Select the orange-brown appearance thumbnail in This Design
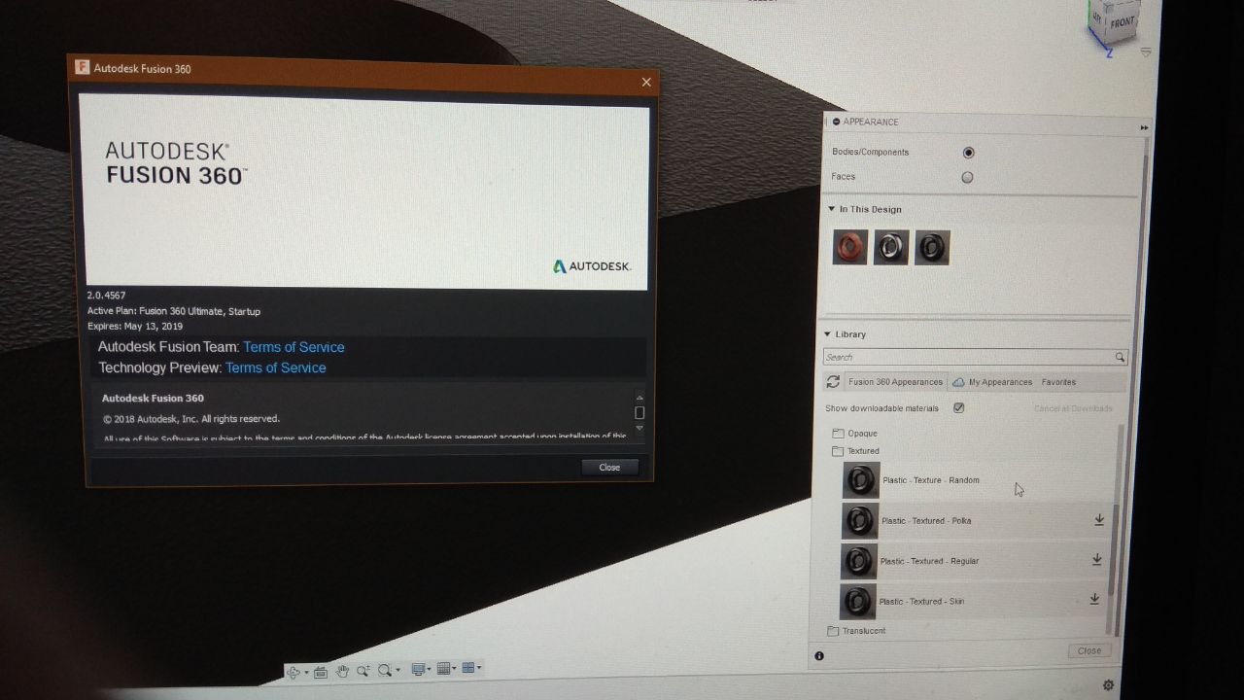The width and height of the screenshot is (1244, 700). [x=850, y=247]
